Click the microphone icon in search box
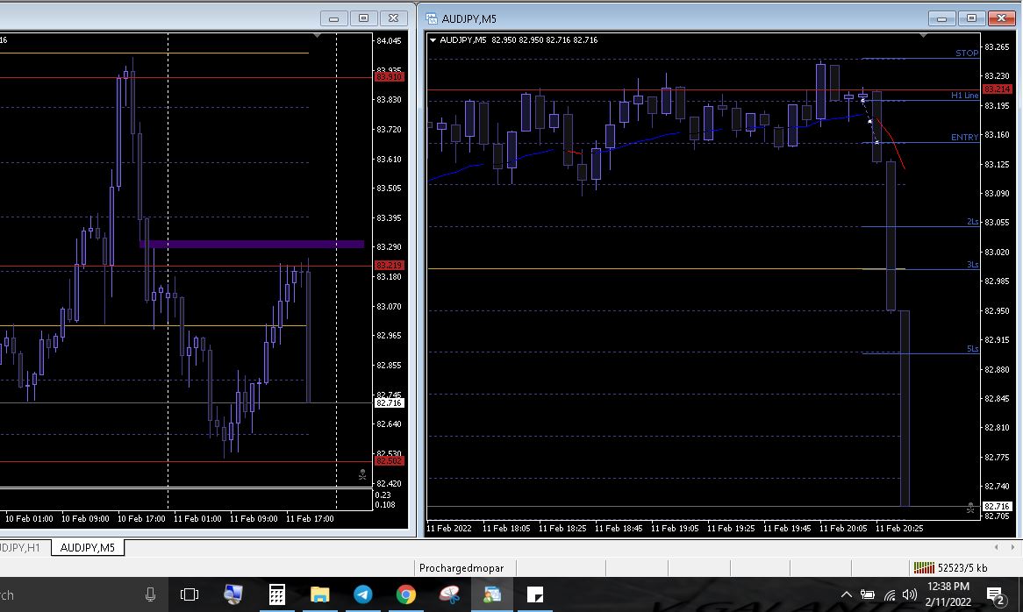 pos(150,594)
